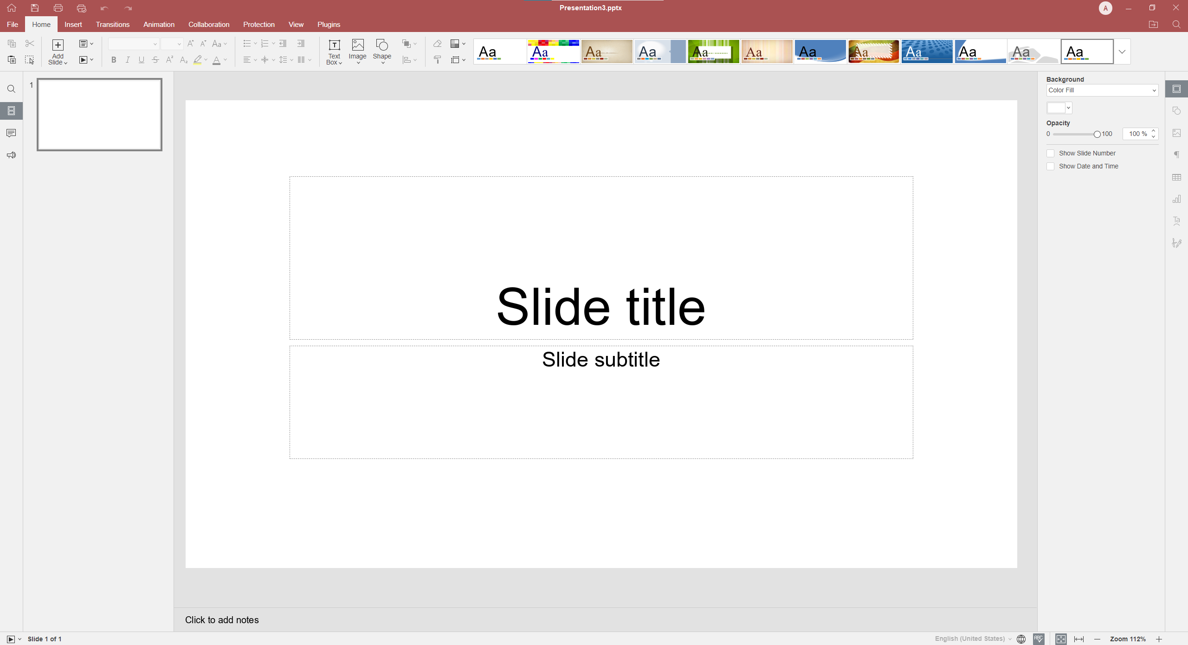Viewport: 1188px width, 645px height.
Task: Click the Clear Style eraser icon
Action: pyautogui.click(x=437, y=44)
